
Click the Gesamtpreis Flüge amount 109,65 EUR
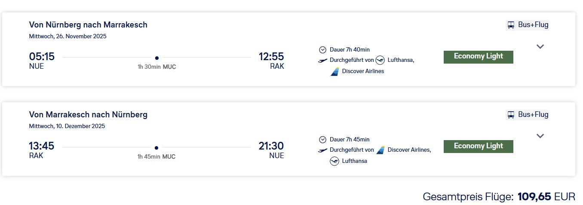pos(546,197)
